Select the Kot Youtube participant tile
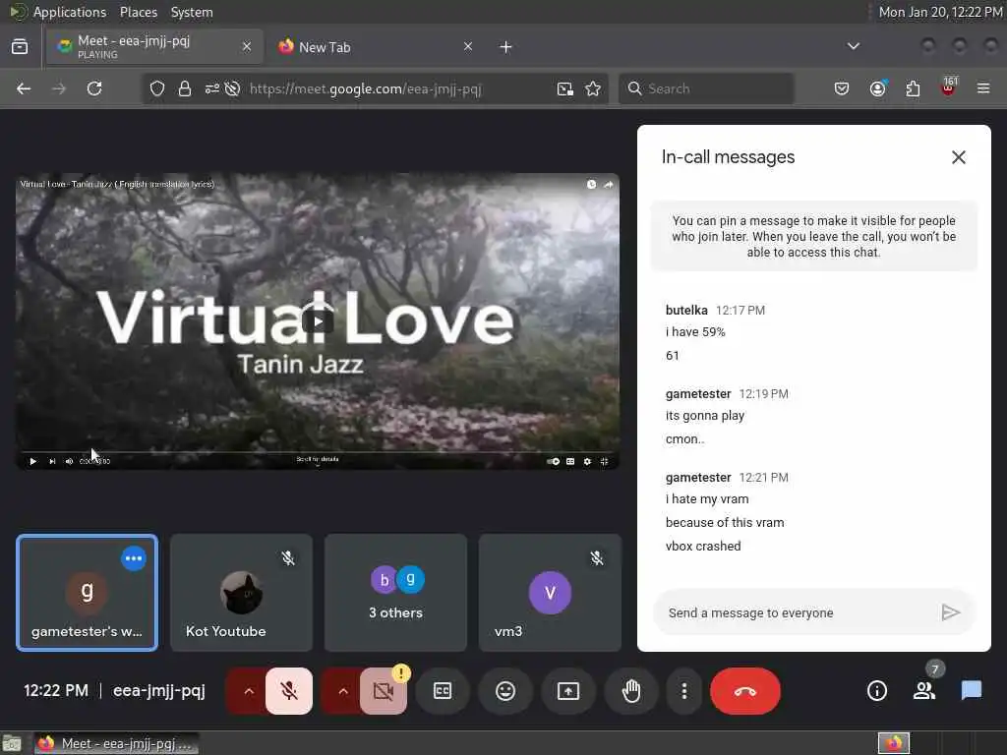The height and width of the screenshot is (755, 1007). 242,593
